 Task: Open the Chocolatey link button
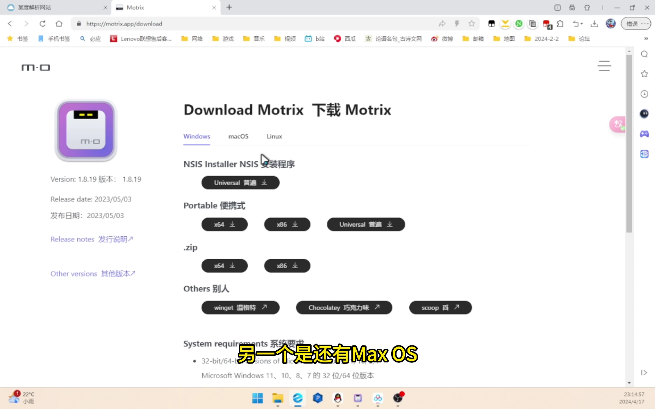[344, 308]
